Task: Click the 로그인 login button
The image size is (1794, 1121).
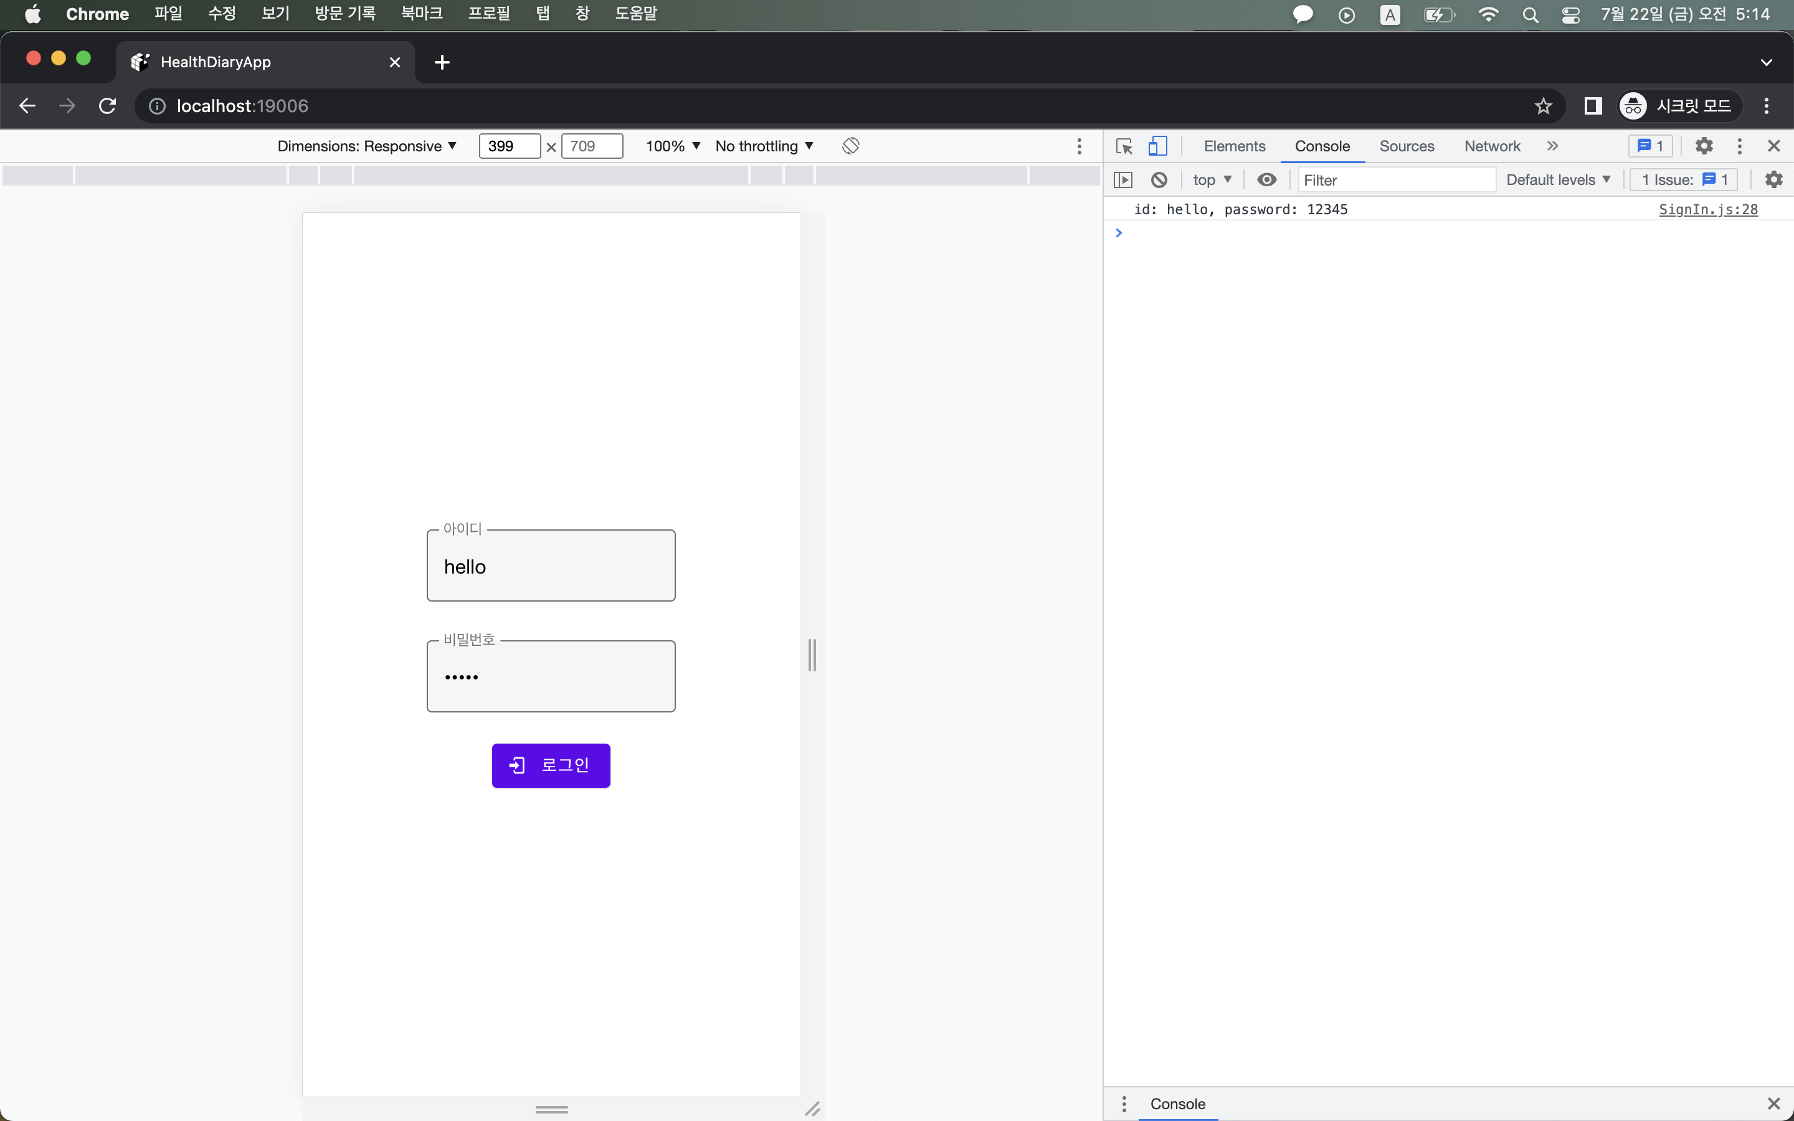Action: [x=551, y=766]
